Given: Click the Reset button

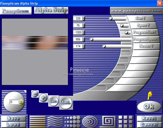Looking at the screenshot, I should tap(149, 118).
